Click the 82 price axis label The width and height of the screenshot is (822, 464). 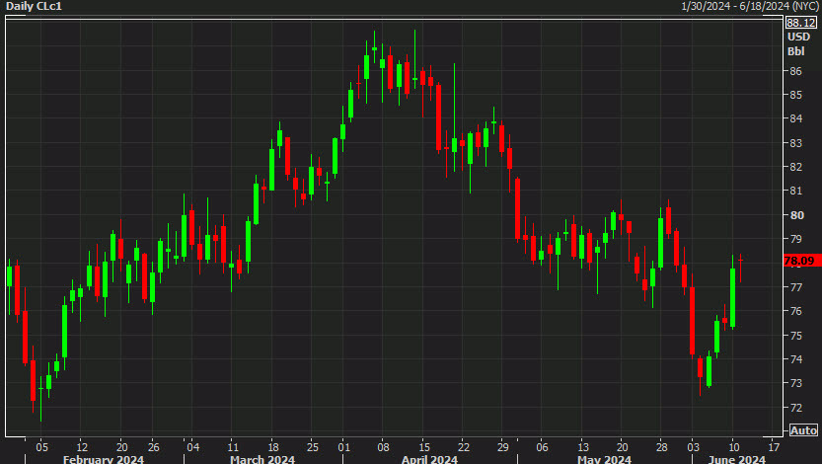coord(795,167)
